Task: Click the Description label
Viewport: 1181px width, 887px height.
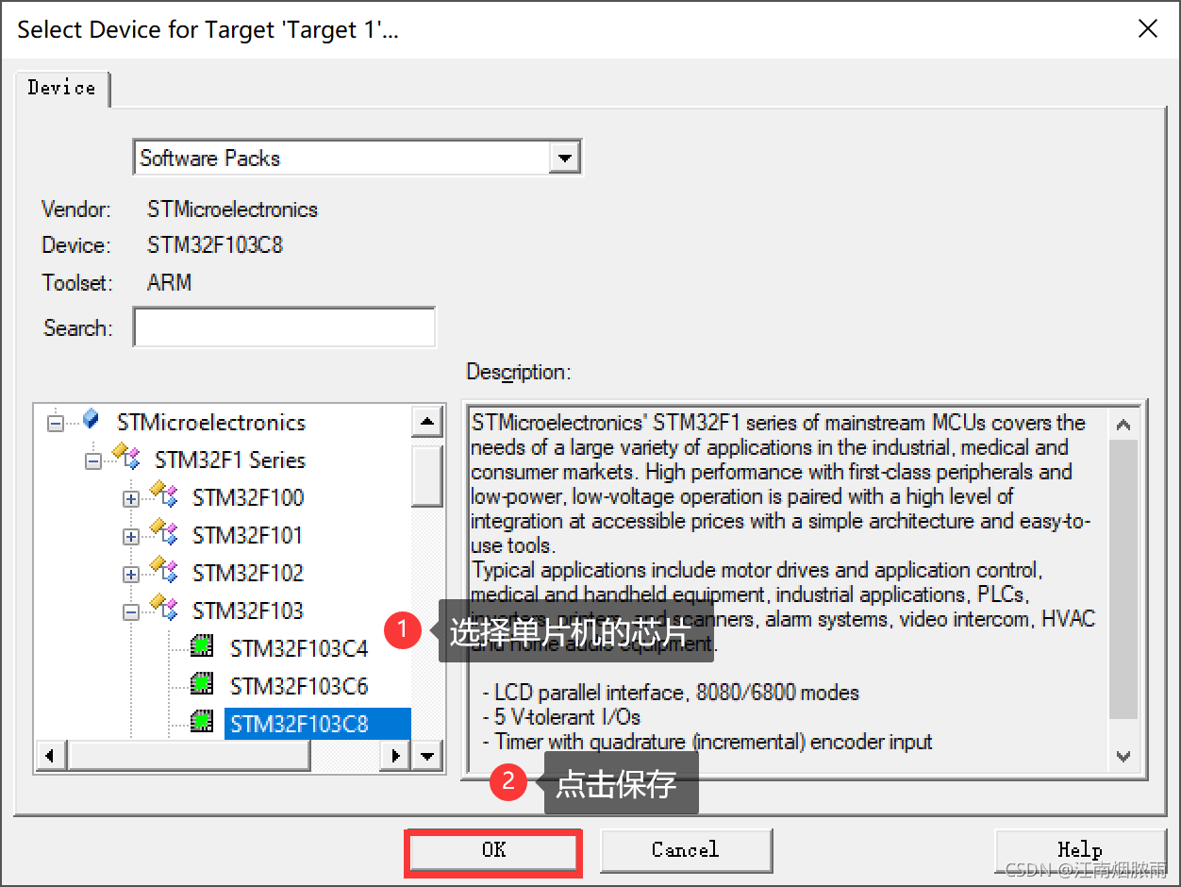Action: (519, 372)
